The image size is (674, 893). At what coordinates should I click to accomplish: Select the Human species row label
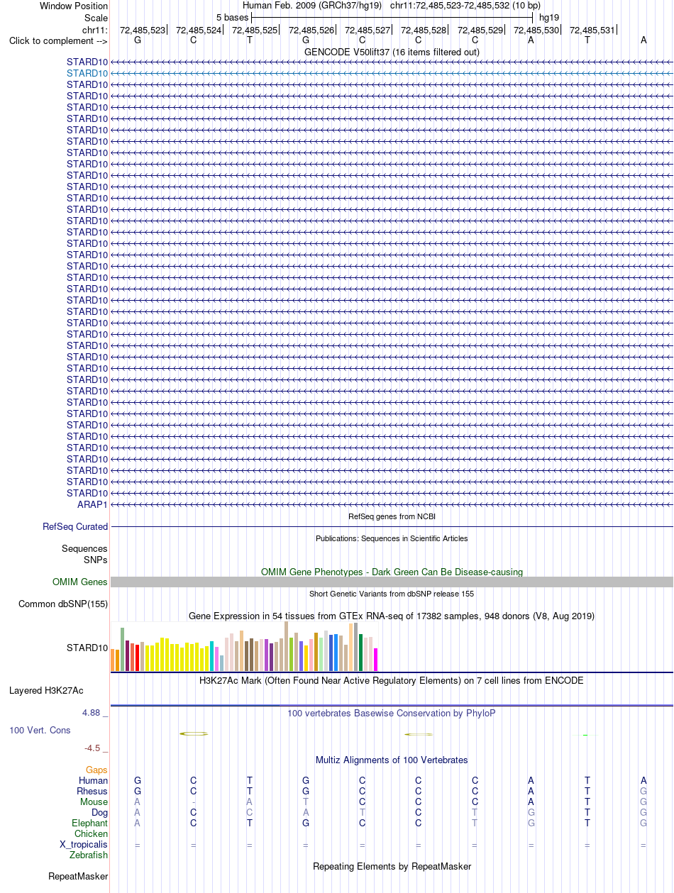click(x=94, y=780)
